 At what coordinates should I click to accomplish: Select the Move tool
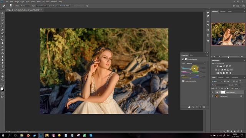point(2,13)
